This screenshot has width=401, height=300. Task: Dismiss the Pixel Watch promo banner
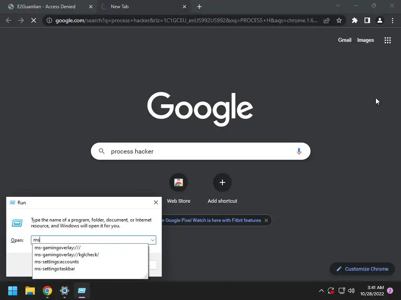click(x=266, y=220)
